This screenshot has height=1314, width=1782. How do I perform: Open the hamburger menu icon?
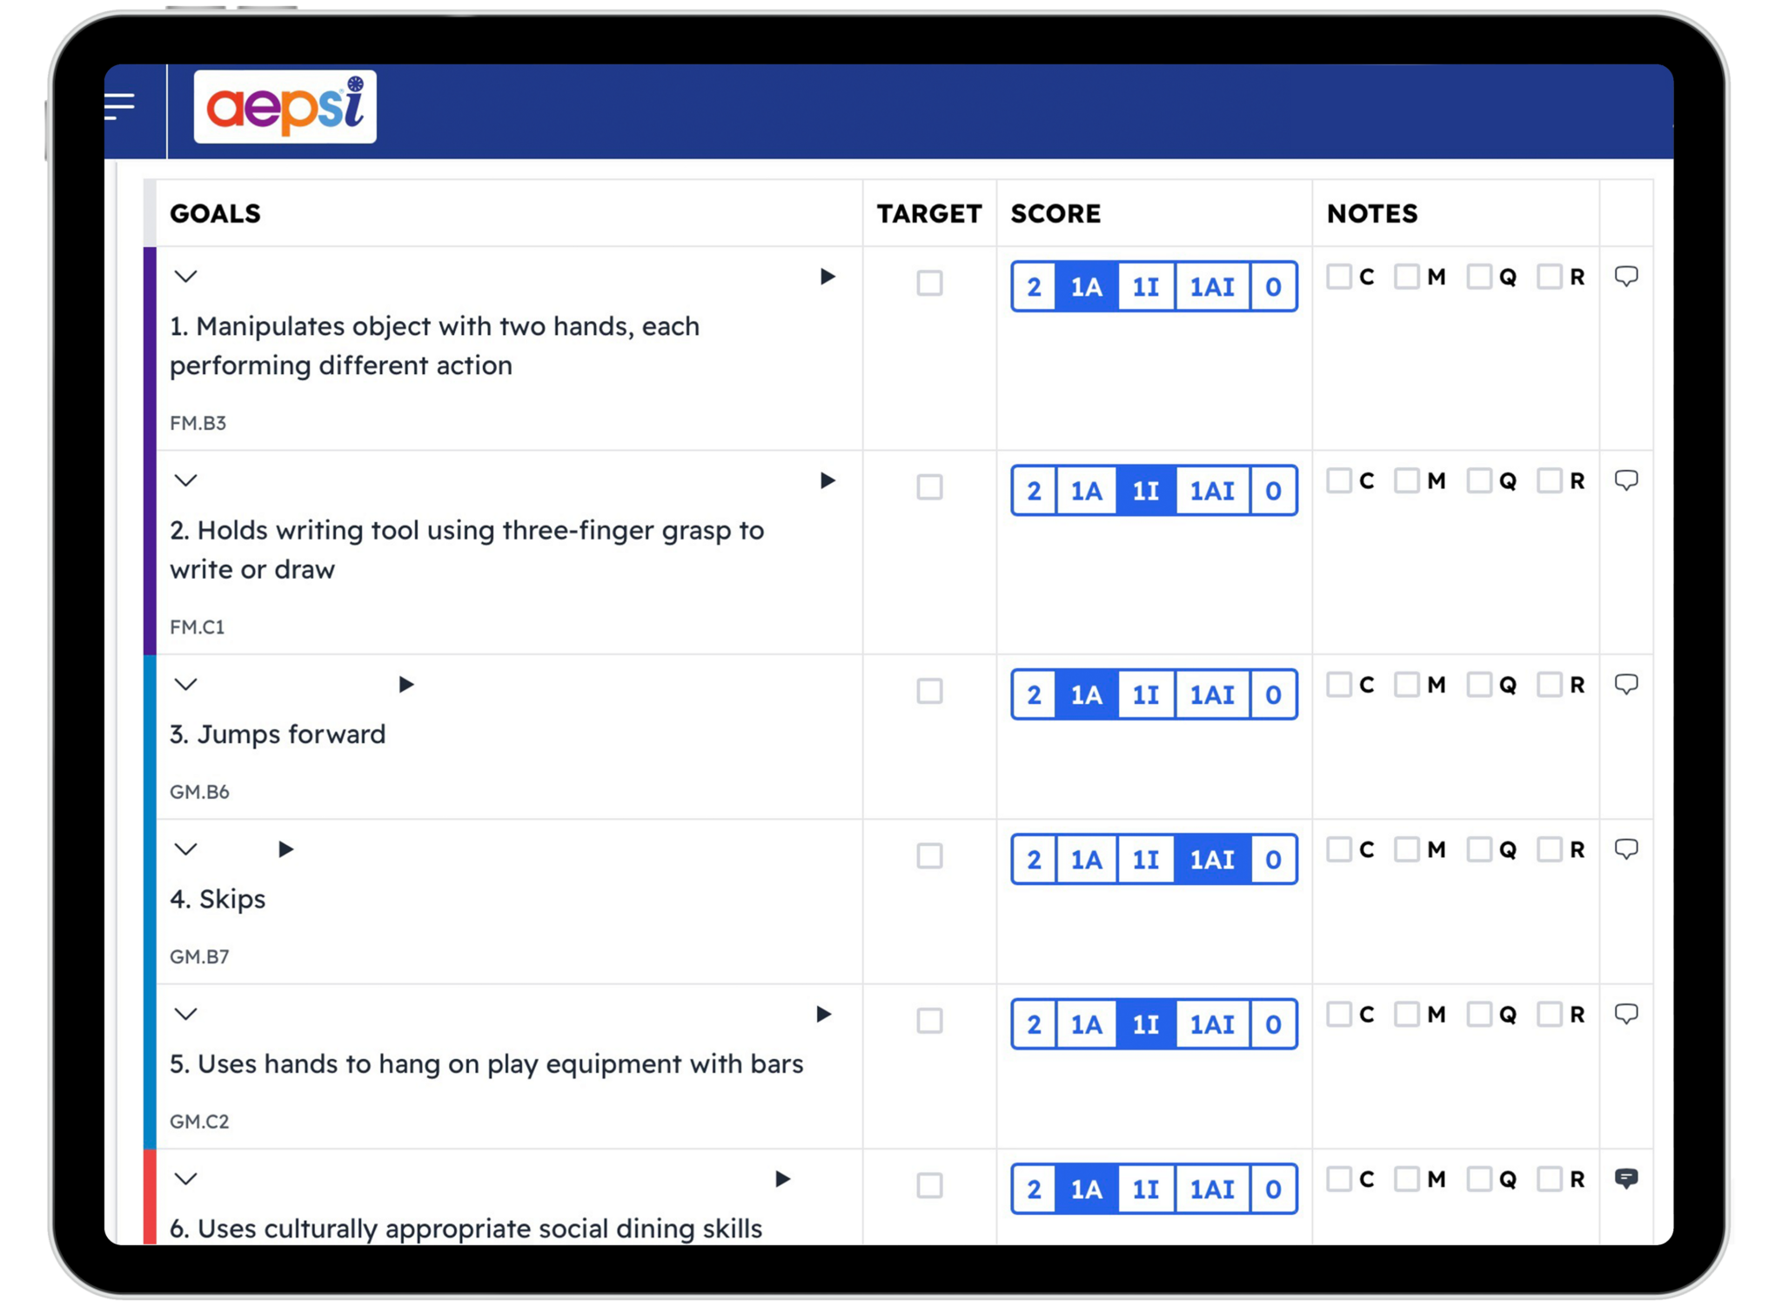(120, 106)
